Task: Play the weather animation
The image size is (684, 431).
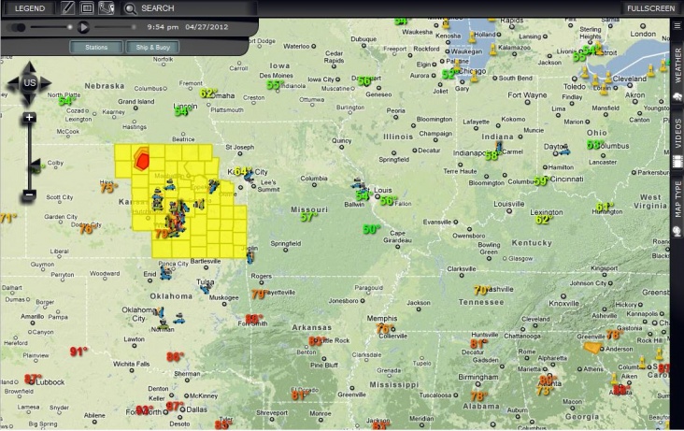Action: click(x=83, y=27)
